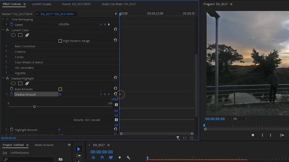Expand the Highlight Amount property
Viewport: 289px width, 162px height.
tap(6, 130)
